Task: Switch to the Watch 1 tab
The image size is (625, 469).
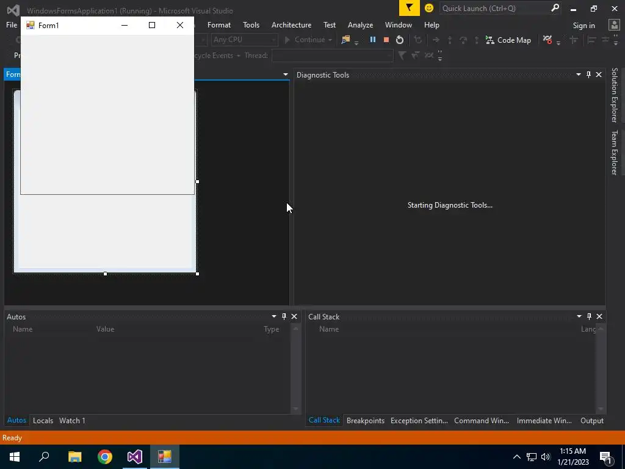Action: click(72, 420)
